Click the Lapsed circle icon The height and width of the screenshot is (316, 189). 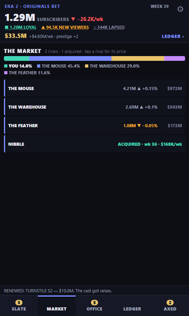pyautogui.click(x=95, y=27)
